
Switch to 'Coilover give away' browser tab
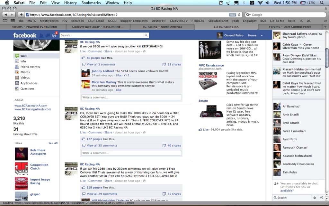click(98, 27)
